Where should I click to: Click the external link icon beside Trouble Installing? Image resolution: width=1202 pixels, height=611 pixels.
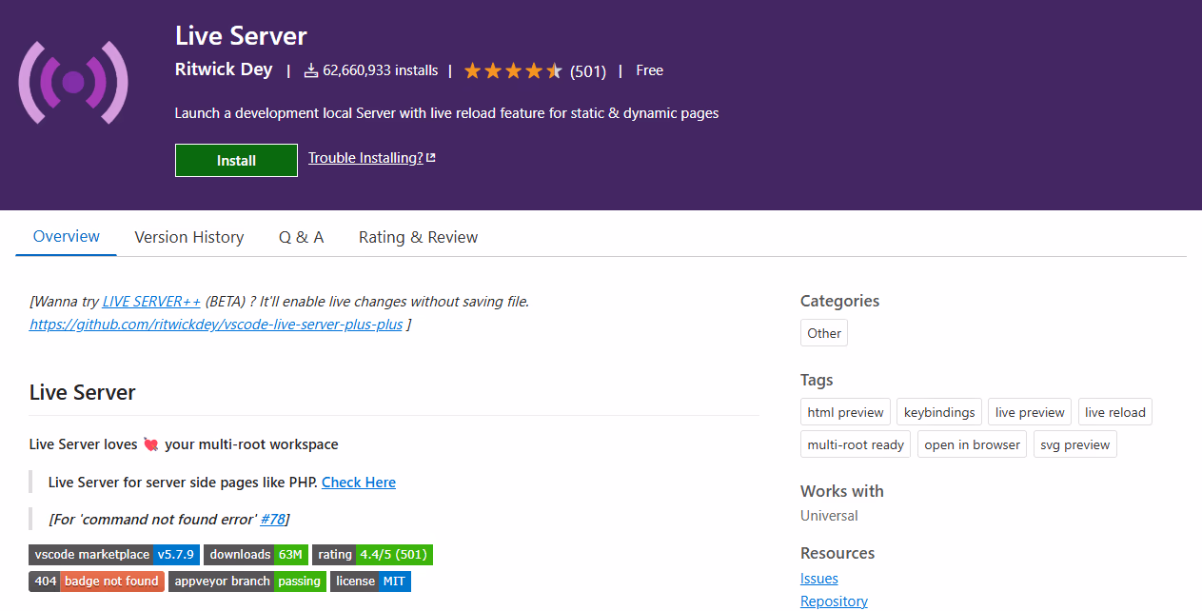[431, 158]
